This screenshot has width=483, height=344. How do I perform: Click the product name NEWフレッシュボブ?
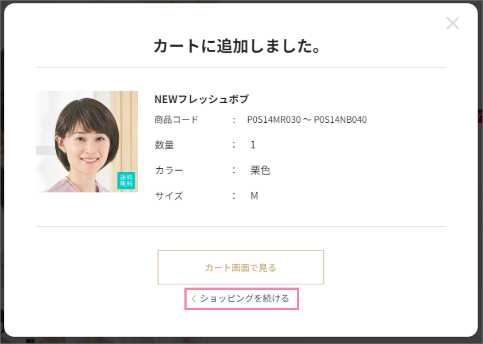[201, 99]
